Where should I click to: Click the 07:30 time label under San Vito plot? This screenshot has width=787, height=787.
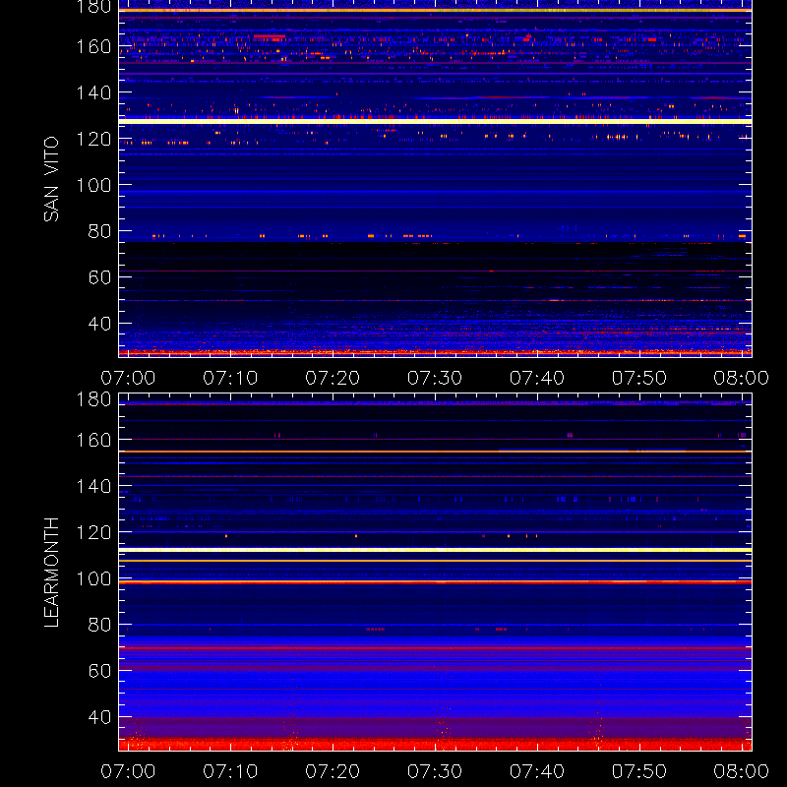(435, 378)
